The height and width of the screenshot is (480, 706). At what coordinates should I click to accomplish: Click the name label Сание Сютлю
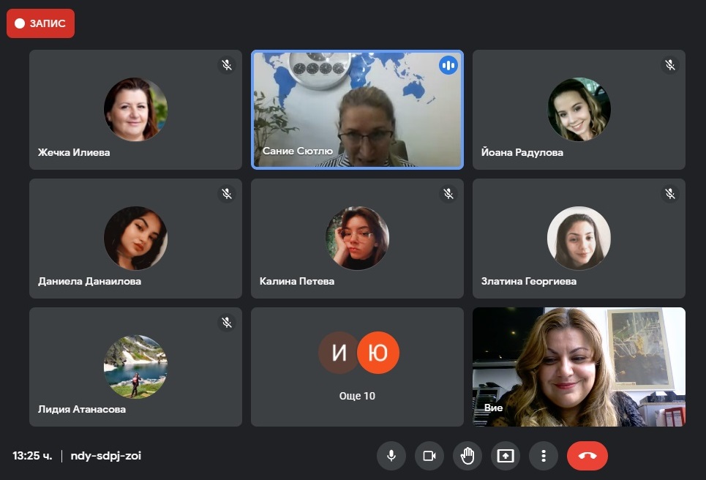pos(298,151)
